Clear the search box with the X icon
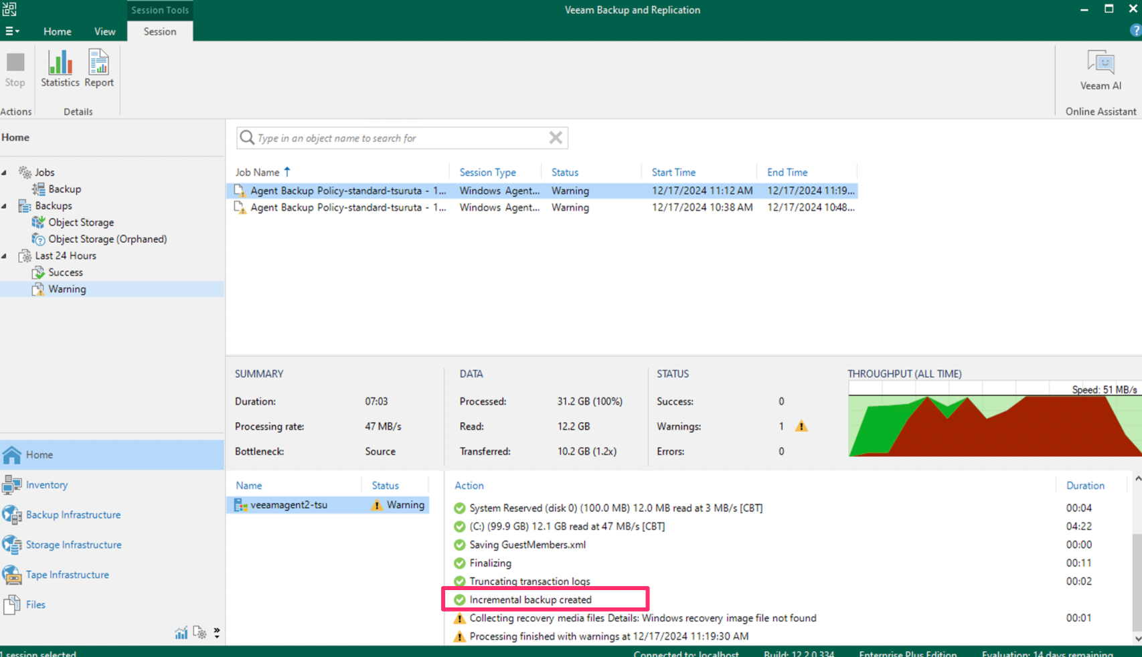 click(x=556, y=138)
